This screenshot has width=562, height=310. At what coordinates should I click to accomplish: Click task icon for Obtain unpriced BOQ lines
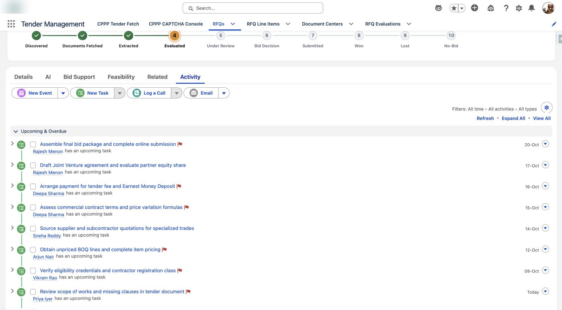coord(21,250)
